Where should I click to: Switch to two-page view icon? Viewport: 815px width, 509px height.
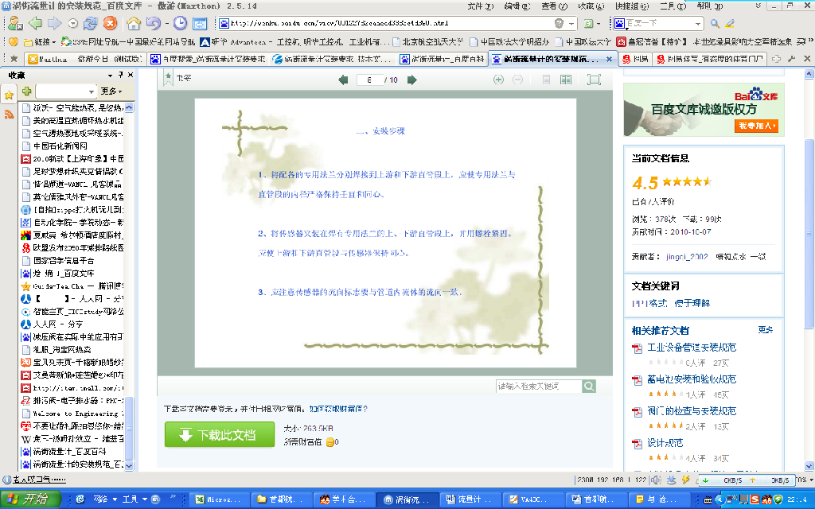point(566,80)
